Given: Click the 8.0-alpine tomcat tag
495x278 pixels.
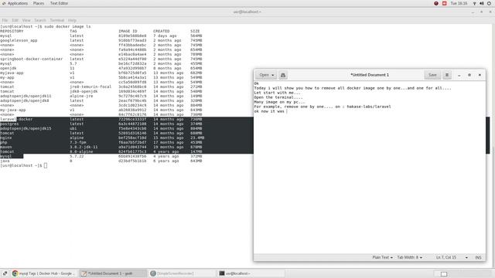Looking at the screenshot, I should [x=81, y=151].
